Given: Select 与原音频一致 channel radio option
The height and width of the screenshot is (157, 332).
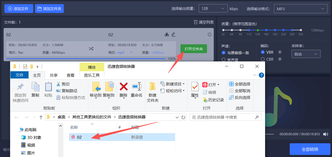Looking at the screenshot, I should [x=224, y=53].
